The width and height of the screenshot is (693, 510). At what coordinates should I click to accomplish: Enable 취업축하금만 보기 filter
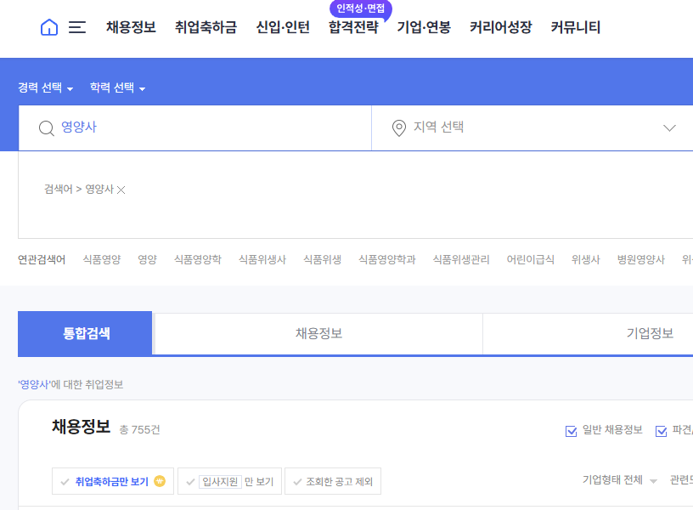pyautogui.click(x=113, y=481)
